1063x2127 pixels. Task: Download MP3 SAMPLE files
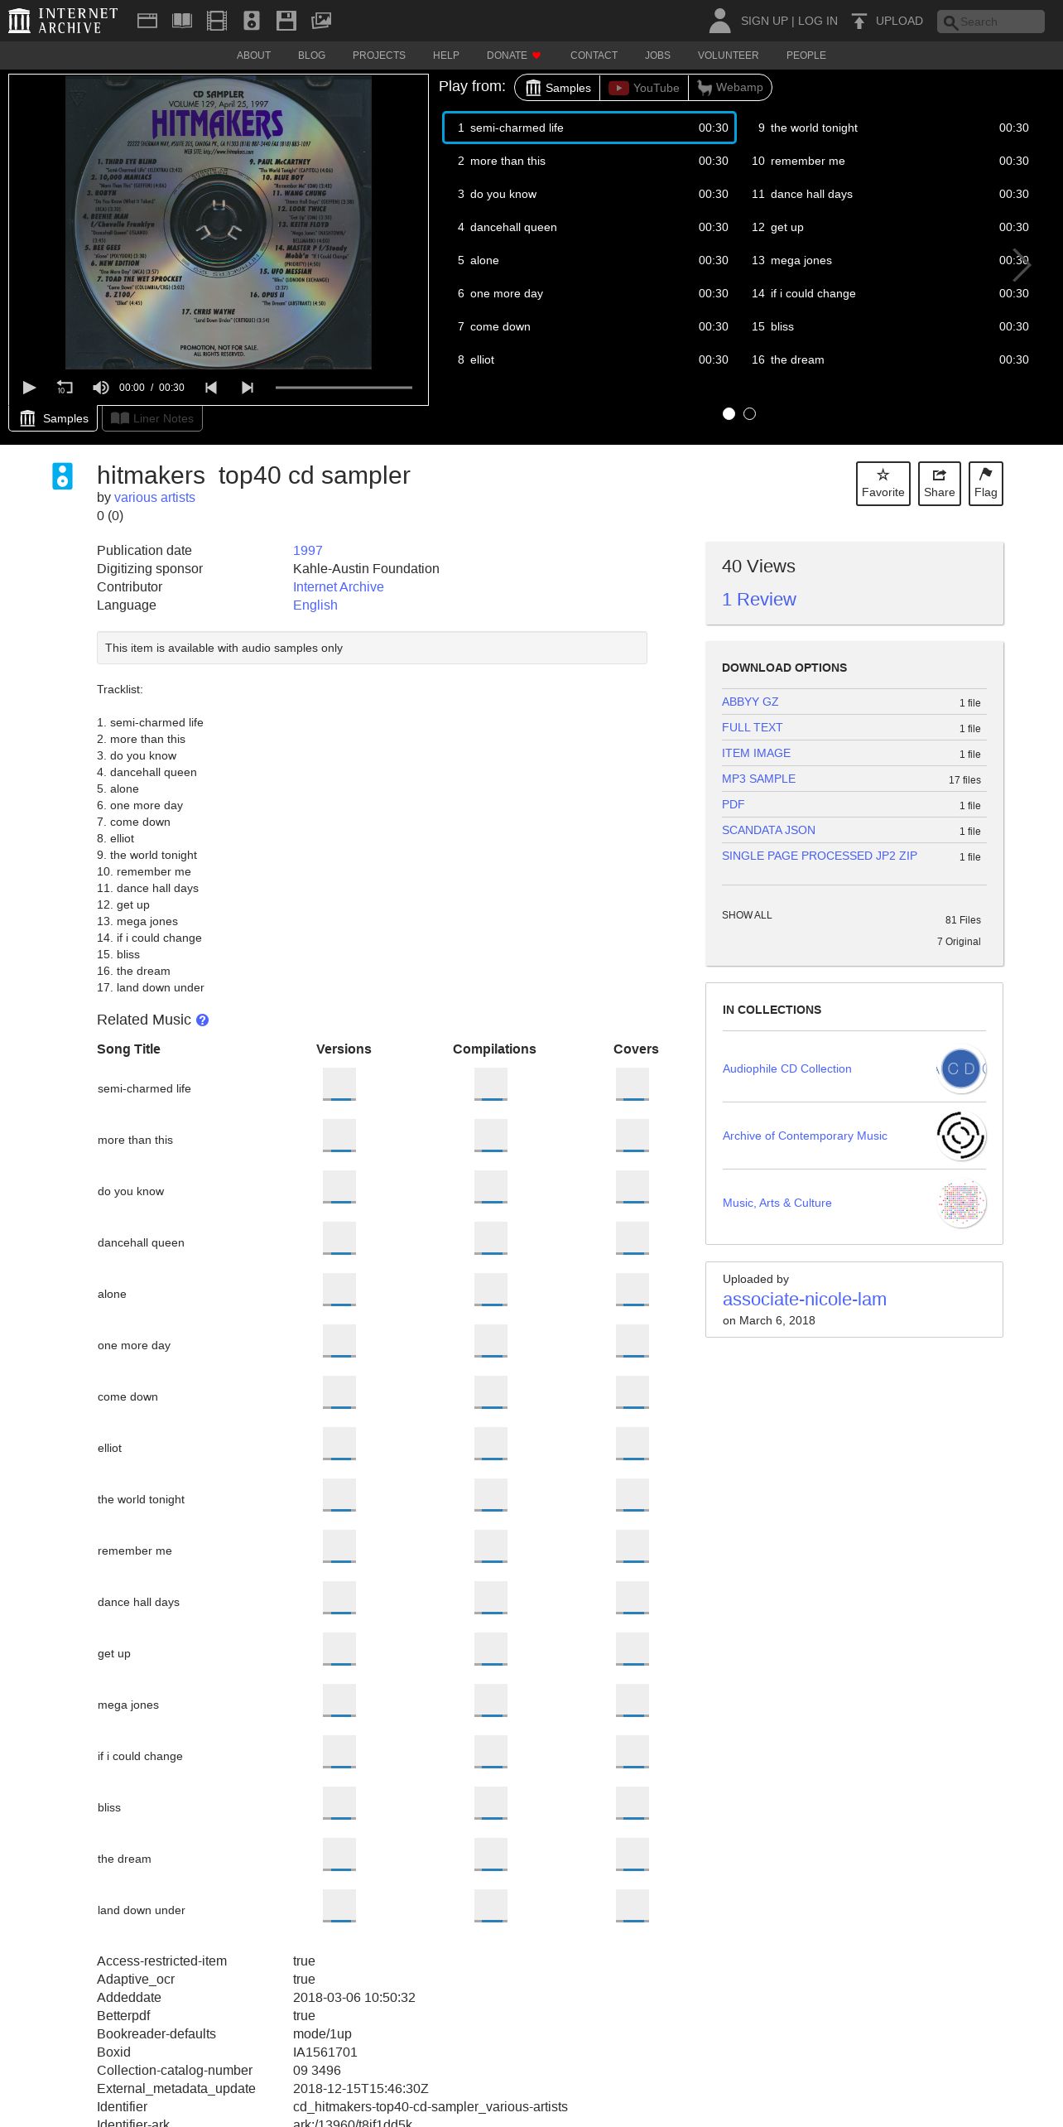(x=758, y=779)
